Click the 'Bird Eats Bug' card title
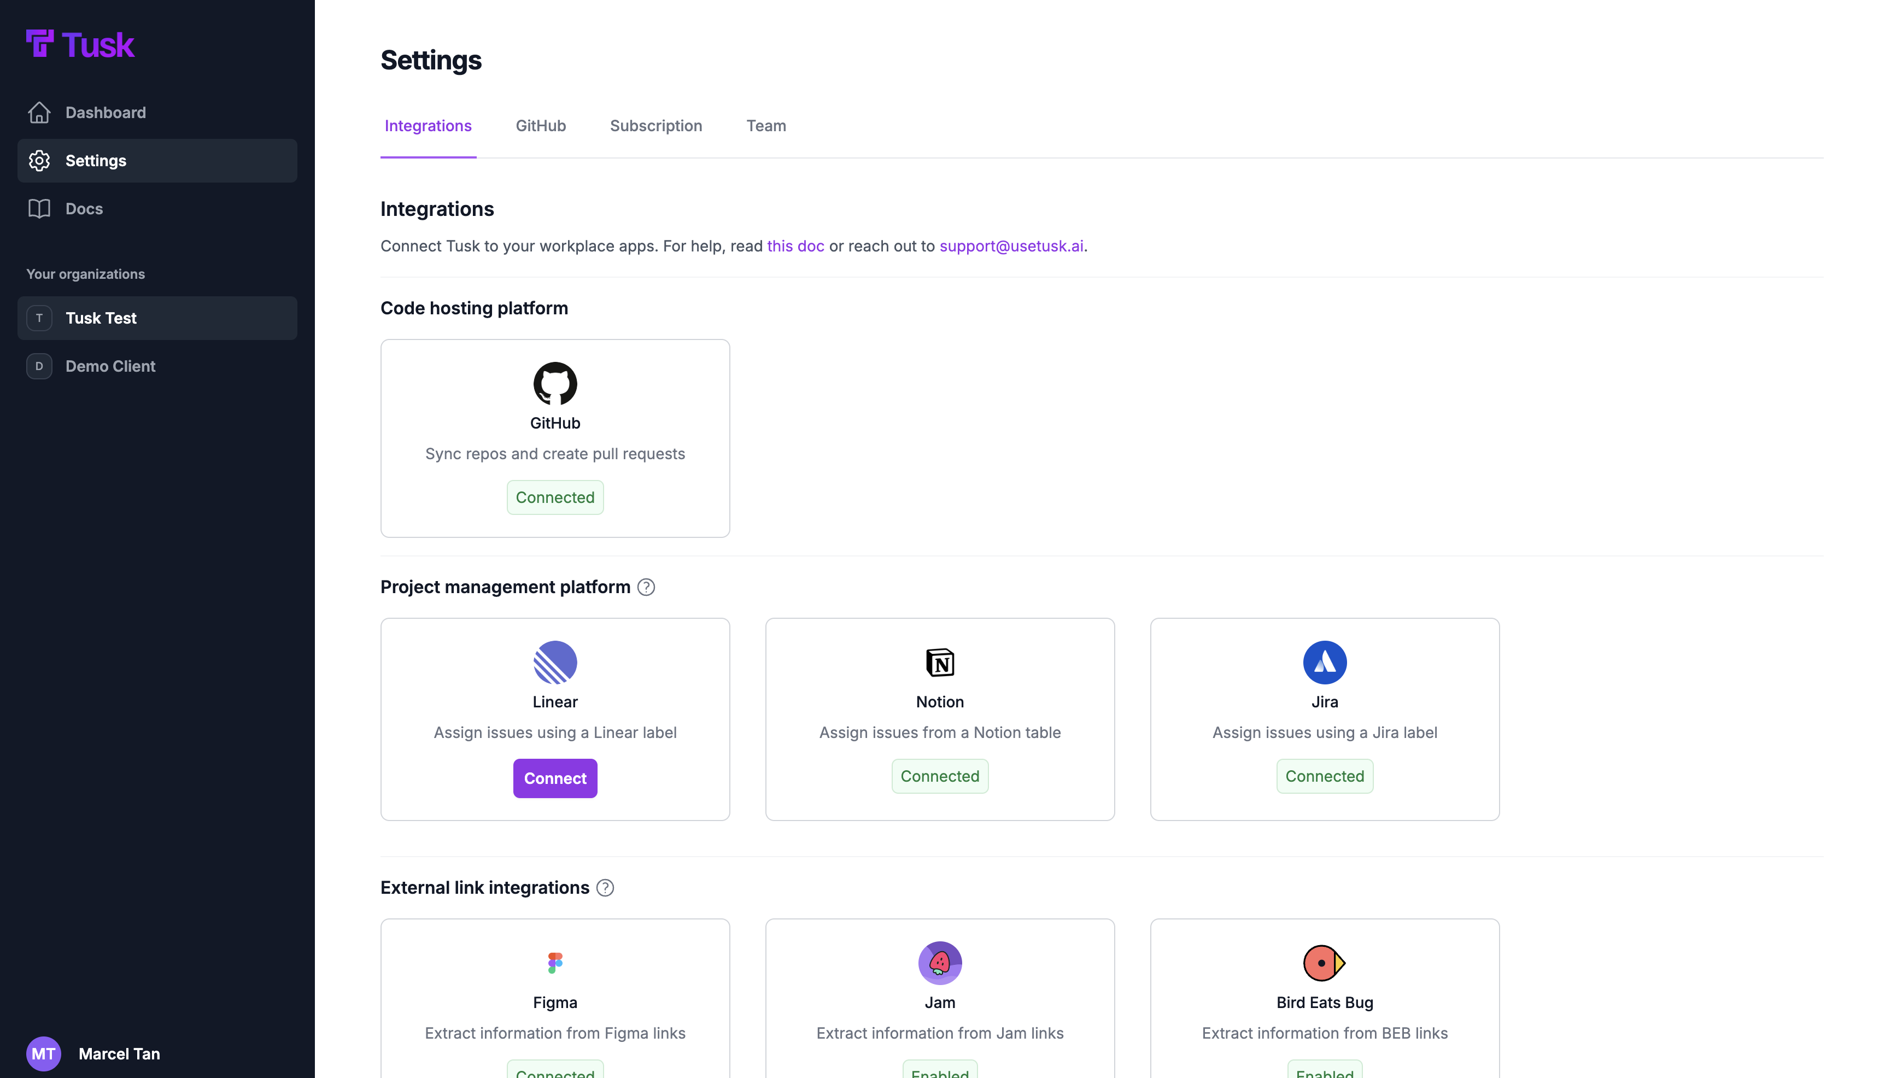The width and height of the screenshot is (1885, 1078). (x=1325, y=1003)
